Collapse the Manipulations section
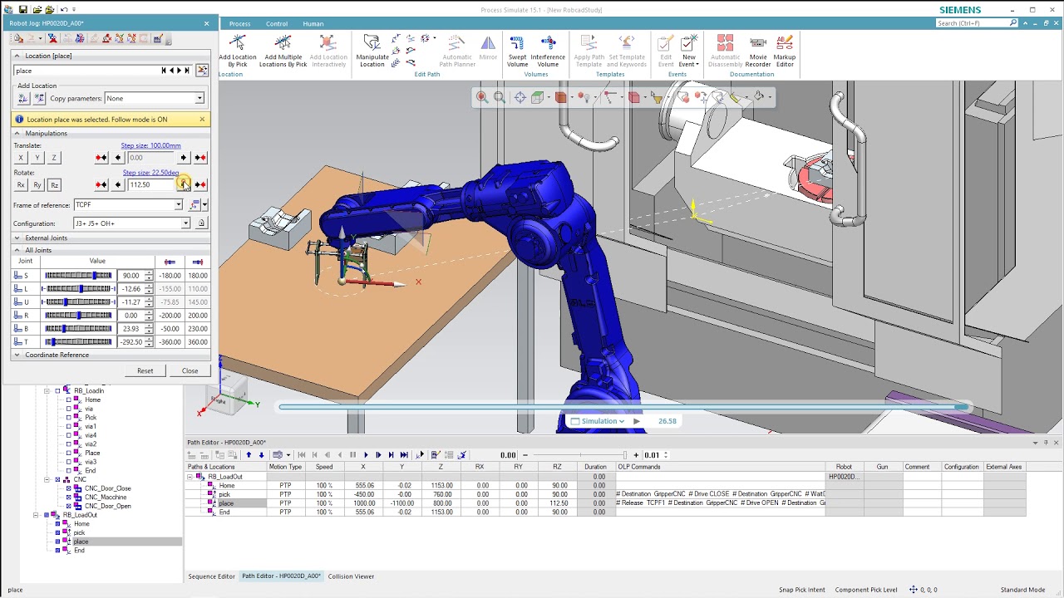Screen dimensions: 1064x598 pyautogui.click(x=17, y=134)
